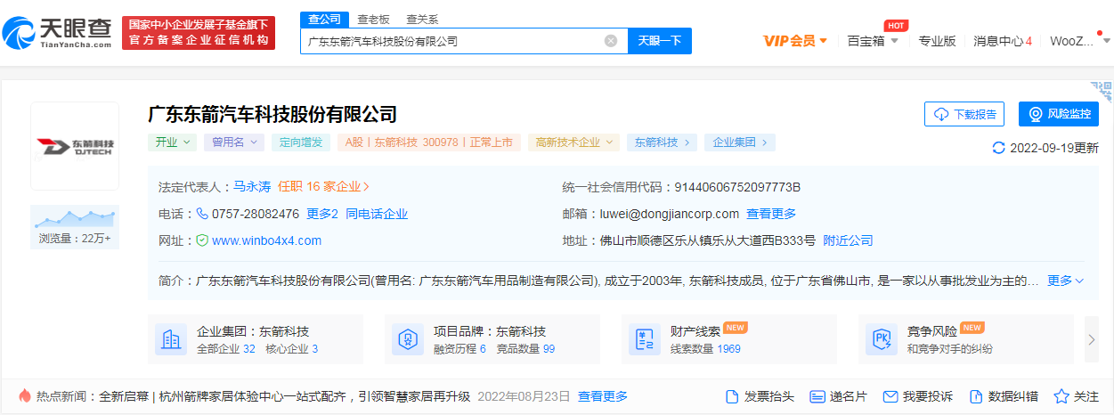
Task: Click the 竞品数量 99 count
Action: pos(524,349)
